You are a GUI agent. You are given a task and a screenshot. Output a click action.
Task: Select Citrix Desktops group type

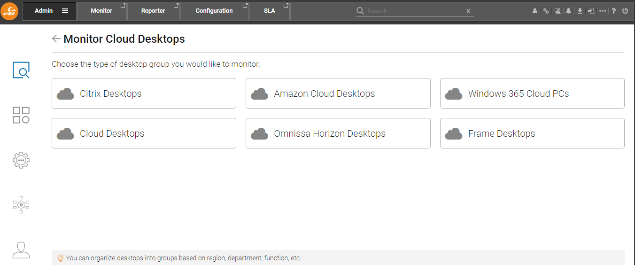(144, 94)
